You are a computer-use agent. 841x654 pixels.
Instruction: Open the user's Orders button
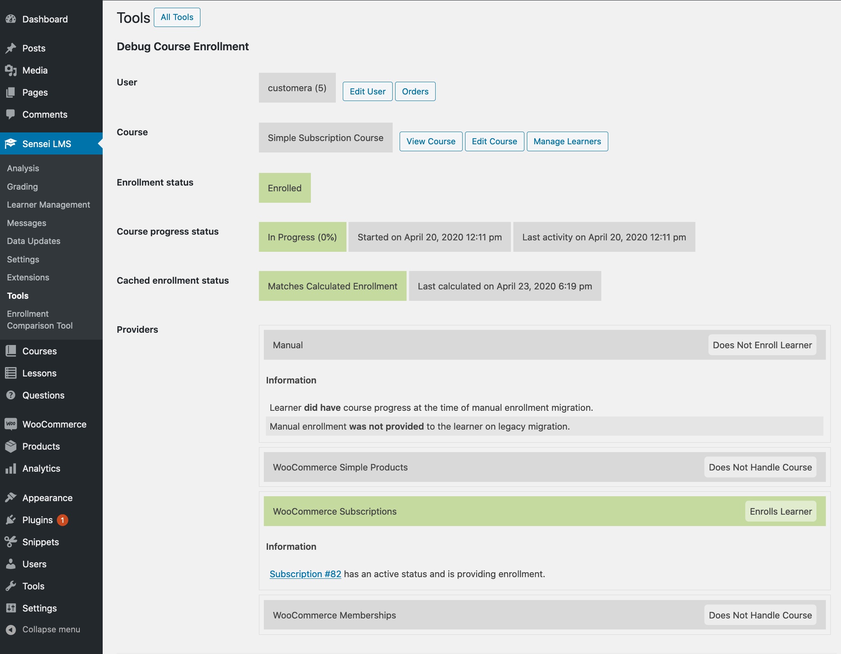pyautogui.click(x=415, y=92)
